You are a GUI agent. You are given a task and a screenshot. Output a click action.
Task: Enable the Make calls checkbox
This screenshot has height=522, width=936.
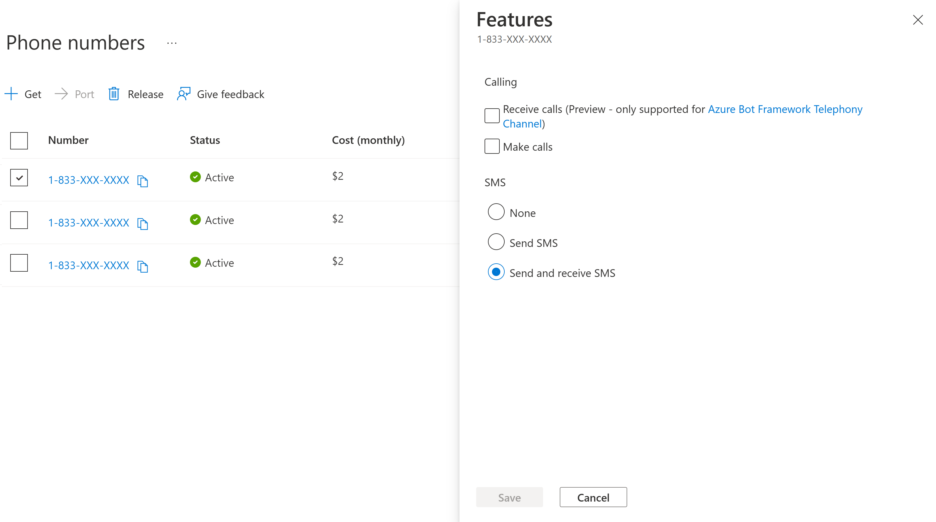492,146
